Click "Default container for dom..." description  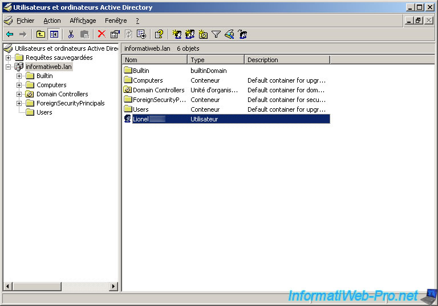click(286, 90)
